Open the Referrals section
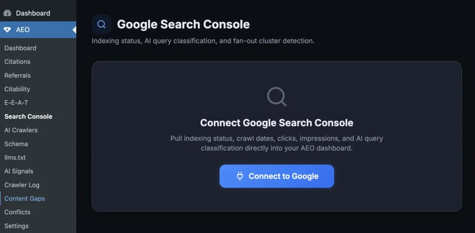The height and width of the screenshot is (233, 475). pyautogui.click(x=17, y=76)
